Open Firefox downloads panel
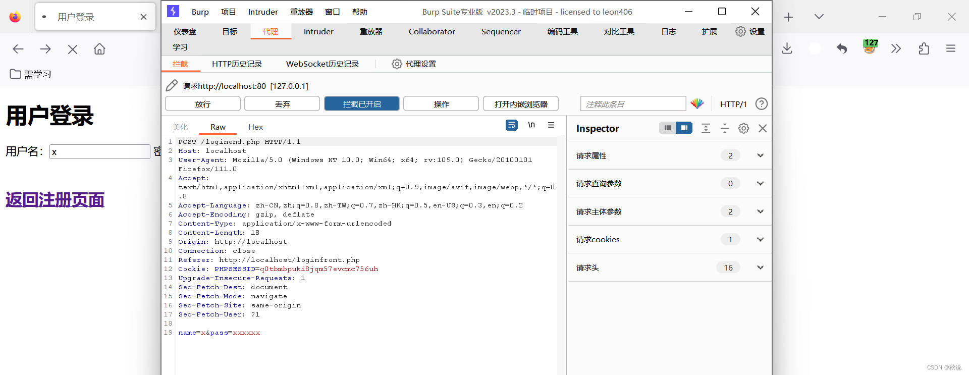Image resolution: width=969 pixels, height=375 pixels. click(787, 48)
